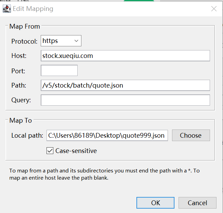Click the Protocol label
This screenshot has width=223, height=213.
(24, 41)
